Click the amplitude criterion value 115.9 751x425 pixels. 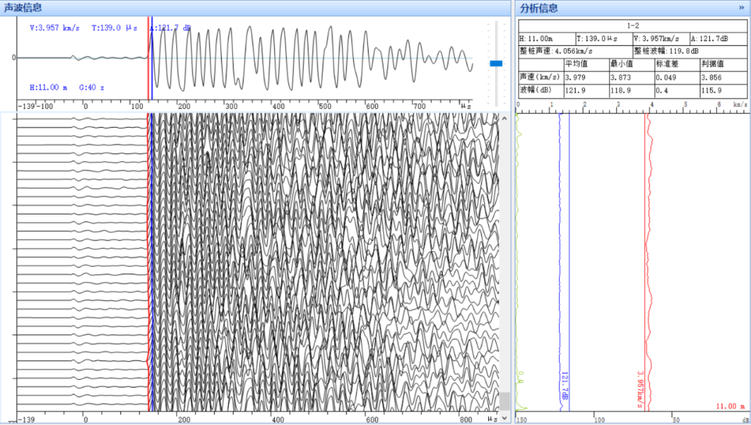(724, 90)
